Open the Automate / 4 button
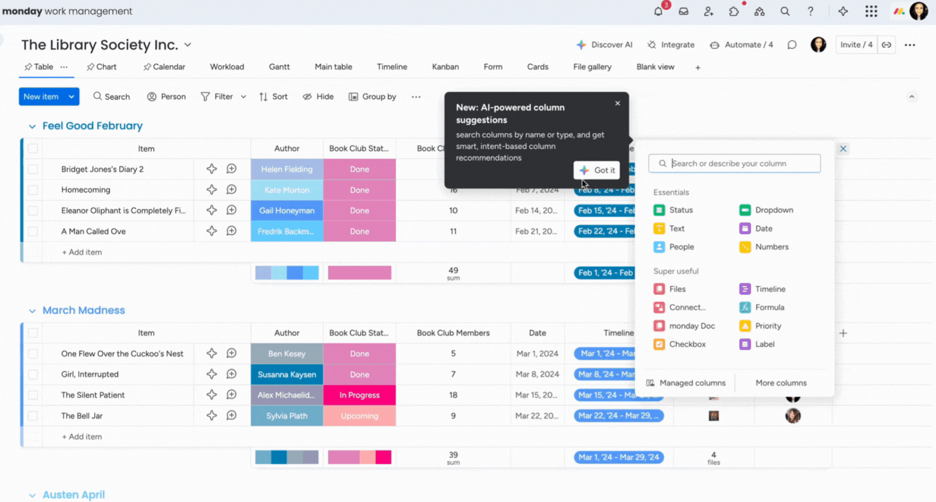936x502 pixels. [741, 45]
